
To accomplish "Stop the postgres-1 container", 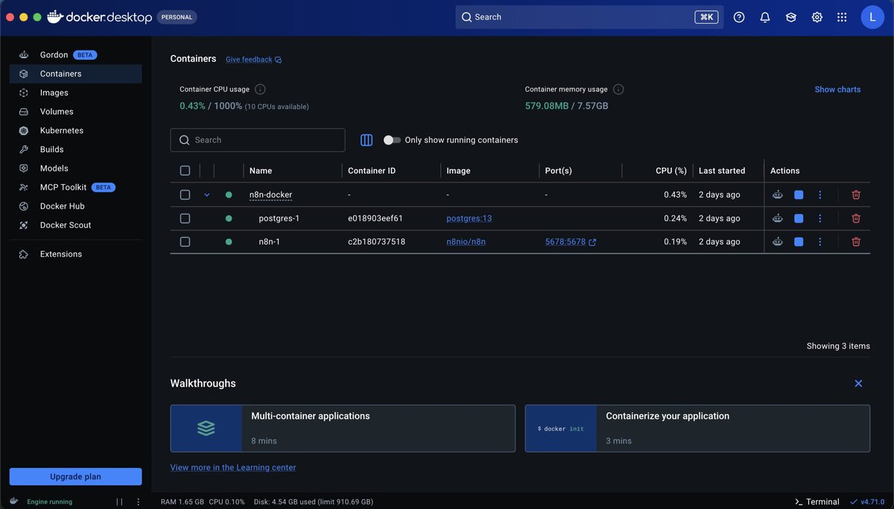I will click(x=799, y=218).
